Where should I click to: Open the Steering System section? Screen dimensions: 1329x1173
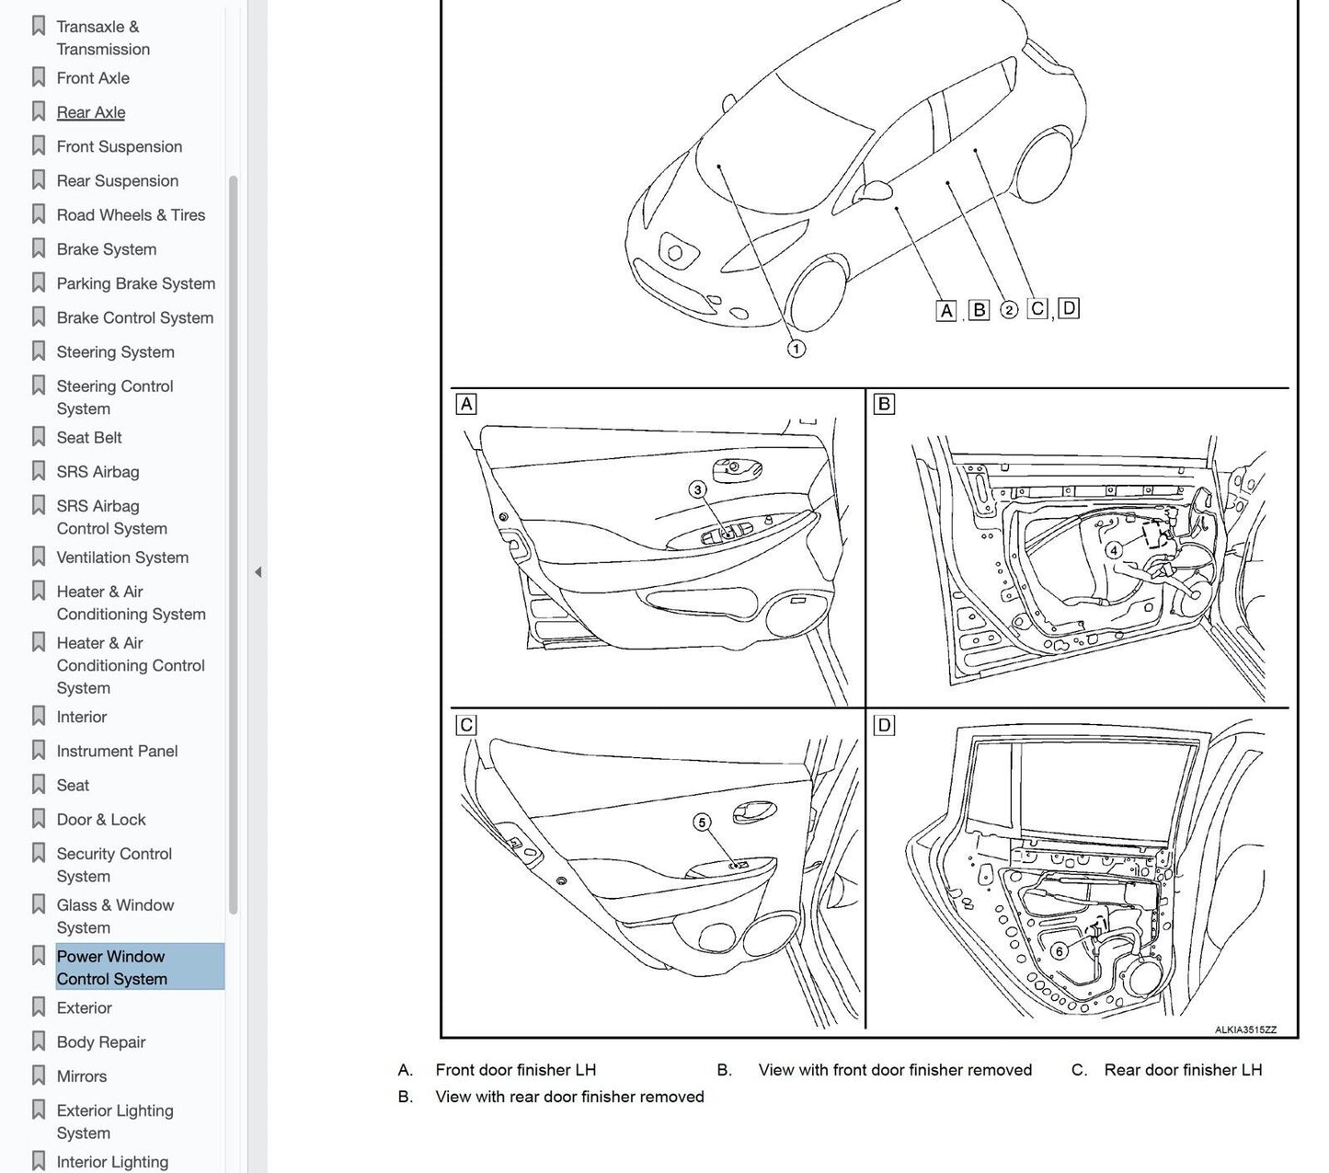[115, 352]
